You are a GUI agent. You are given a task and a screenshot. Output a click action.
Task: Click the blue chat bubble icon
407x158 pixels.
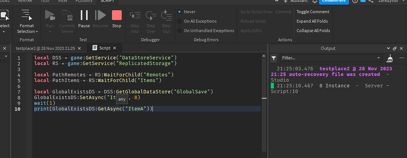click(363, 1)
